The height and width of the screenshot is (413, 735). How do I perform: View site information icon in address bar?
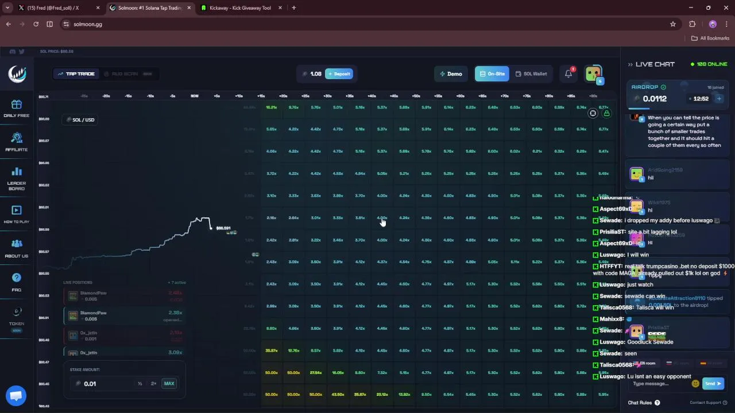tap(66, 24)
